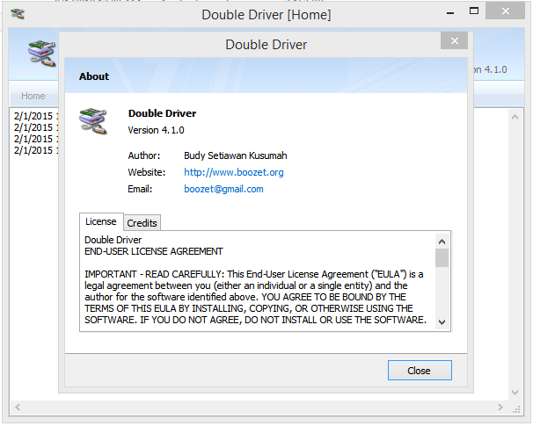Close the Double Driver [Home] main window
Image resolution: width=533 pixels, height=426 pixels.
505,11
